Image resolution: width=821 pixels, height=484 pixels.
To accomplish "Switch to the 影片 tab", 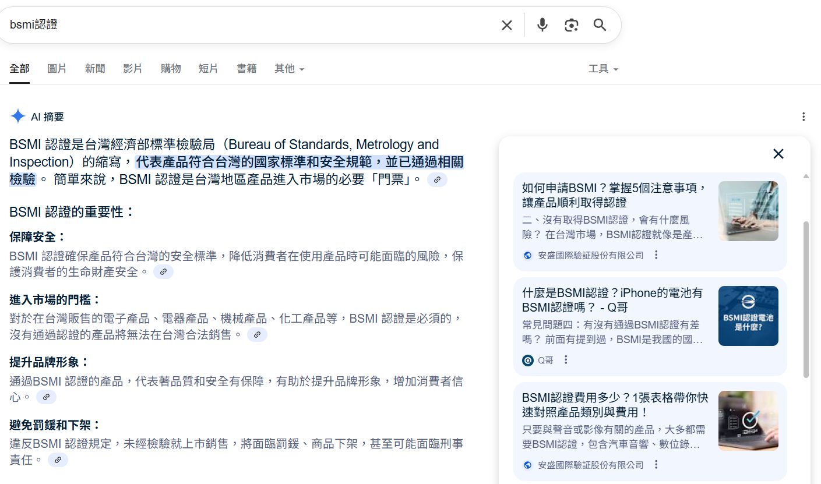I will tap(133, 69).
